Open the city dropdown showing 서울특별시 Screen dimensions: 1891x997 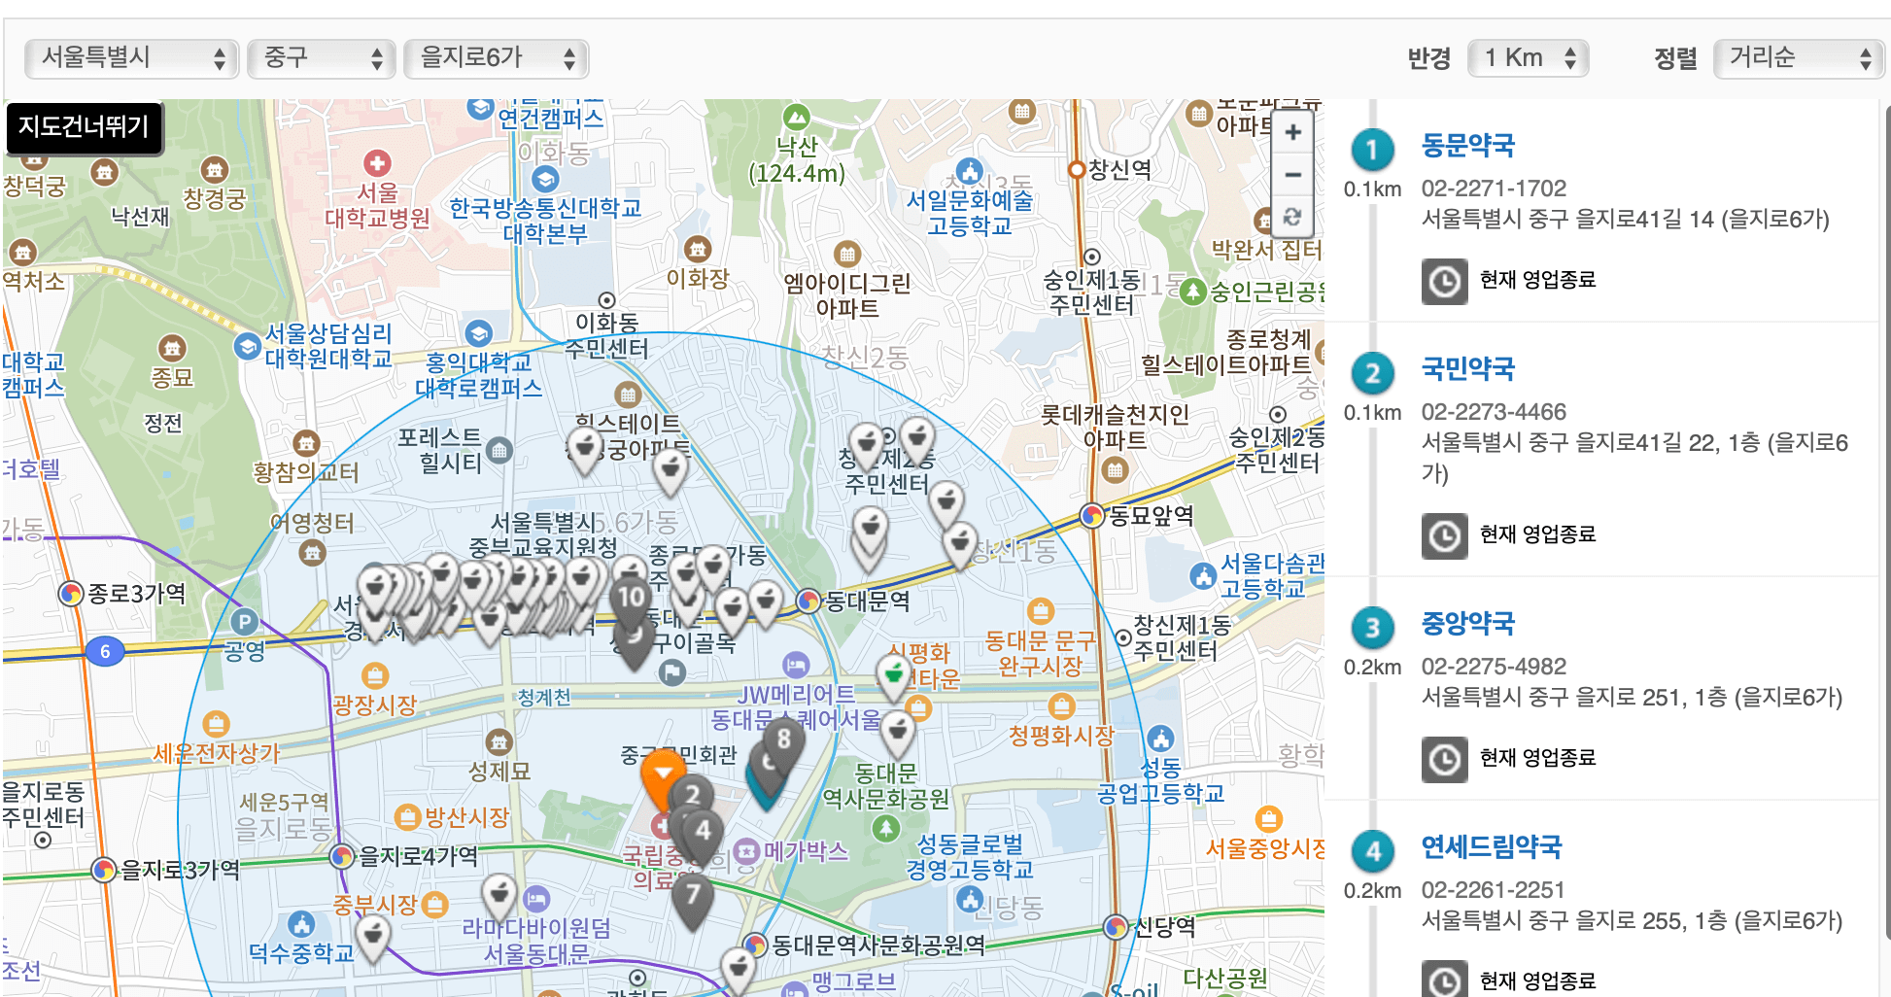[x=129, y=58]
